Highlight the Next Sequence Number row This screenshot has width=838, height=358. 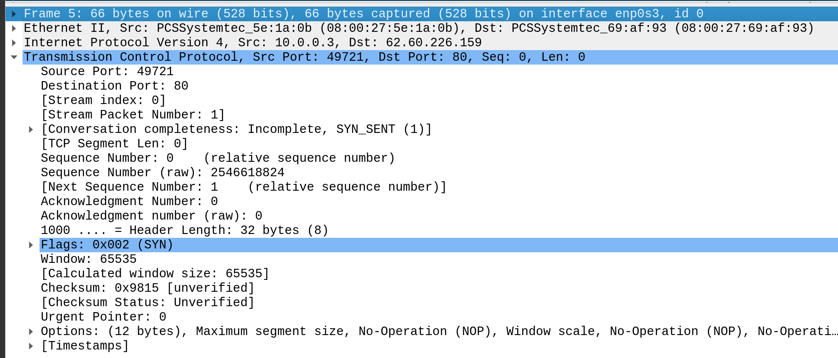click(243, 187)
